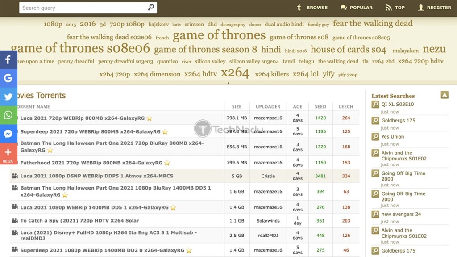The image size is (457, 257).
Task: Open Luca 2021 1080p DSNP WEBRip torrent
Action: point(97,176)
